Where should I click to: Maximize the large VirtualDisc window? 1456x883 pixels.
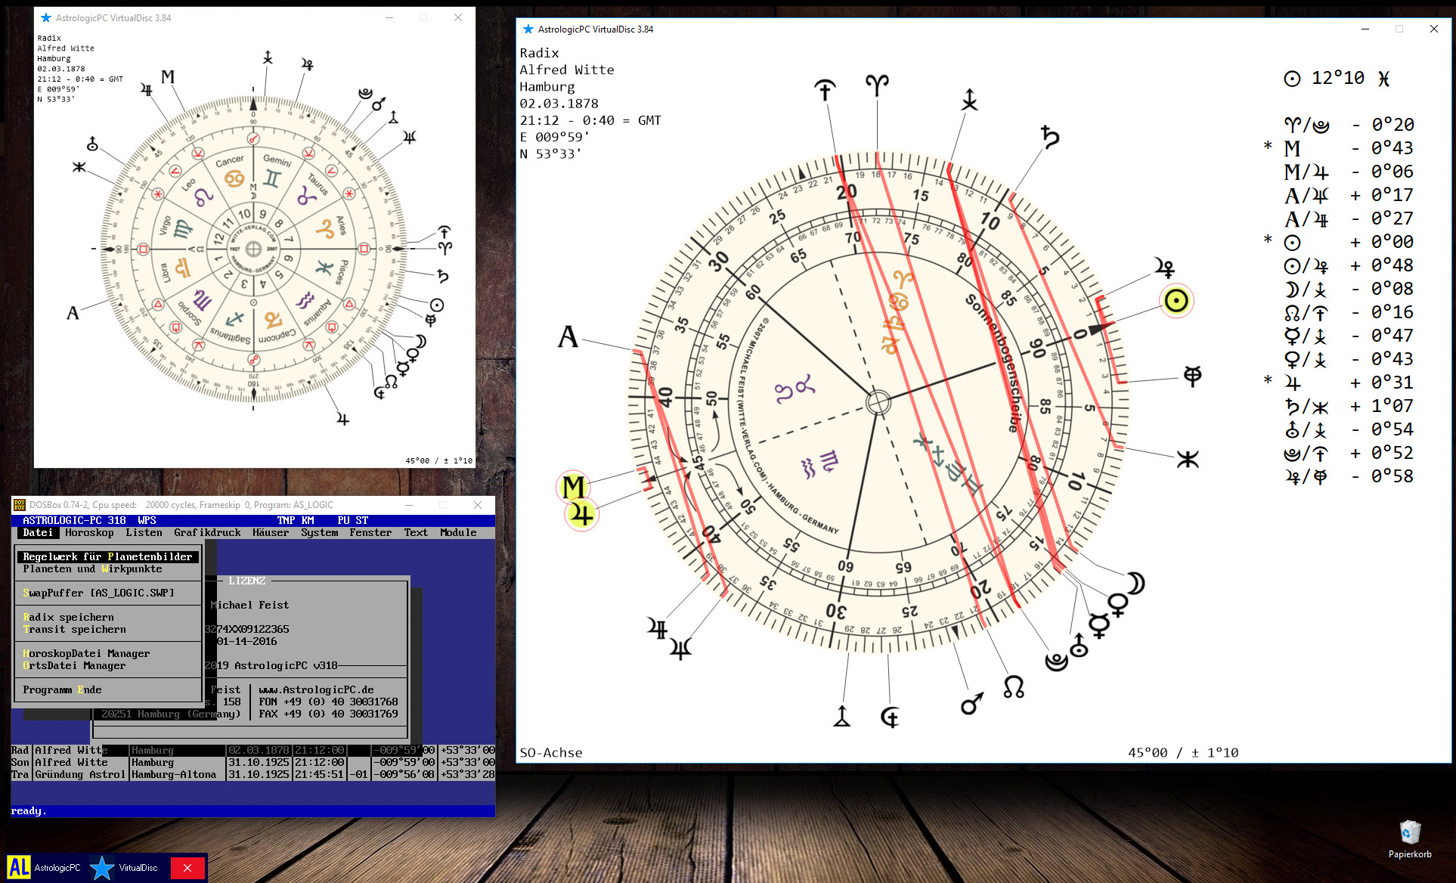coord(1399,29)
